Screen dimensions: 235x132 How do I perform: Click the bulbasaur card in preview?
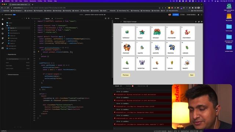pyautogui.click(x=128, y=33)
